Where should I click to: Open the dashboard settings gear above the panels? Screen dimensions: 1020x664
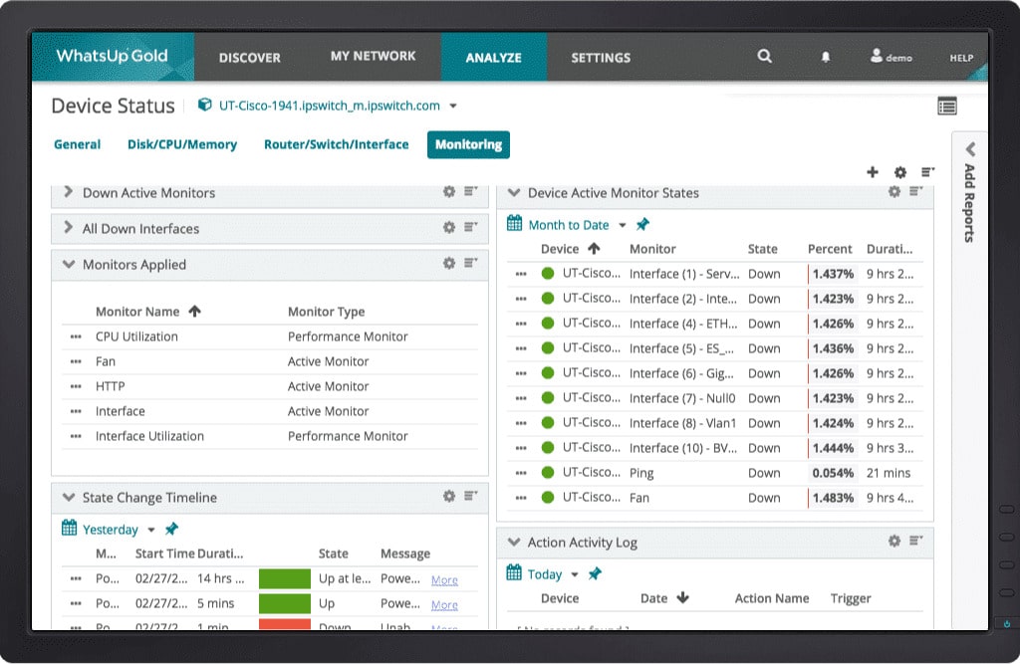899,171
